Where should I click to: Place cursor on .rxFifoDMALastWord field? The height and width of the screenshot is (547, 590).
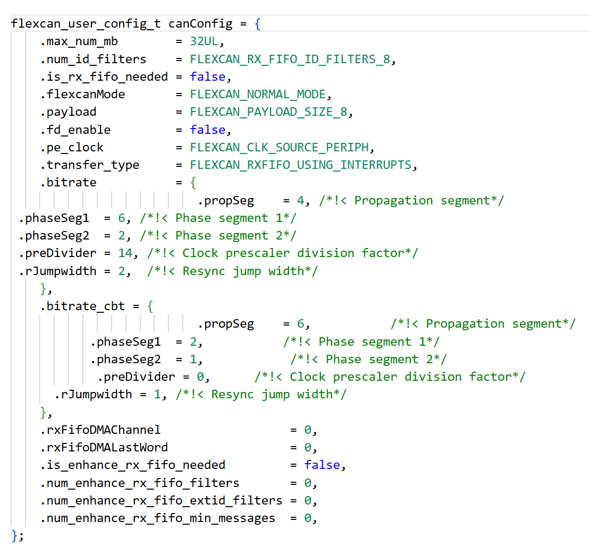(104, 447)
